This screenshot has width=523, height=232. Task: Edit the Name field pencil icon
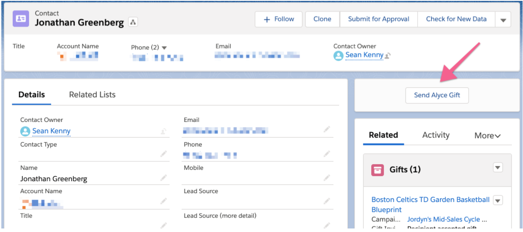(x=164, y=177)
